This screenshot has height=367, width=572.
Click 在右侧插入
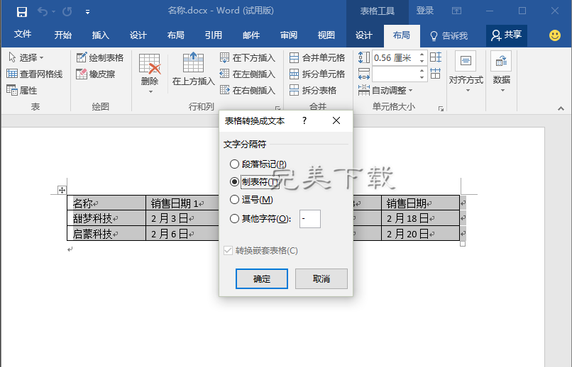click(248, 90)
